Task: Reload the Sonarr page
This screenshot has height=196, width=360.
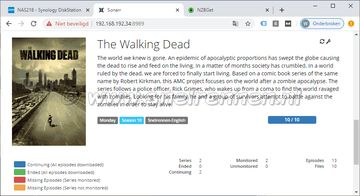Action: [34, 24]
